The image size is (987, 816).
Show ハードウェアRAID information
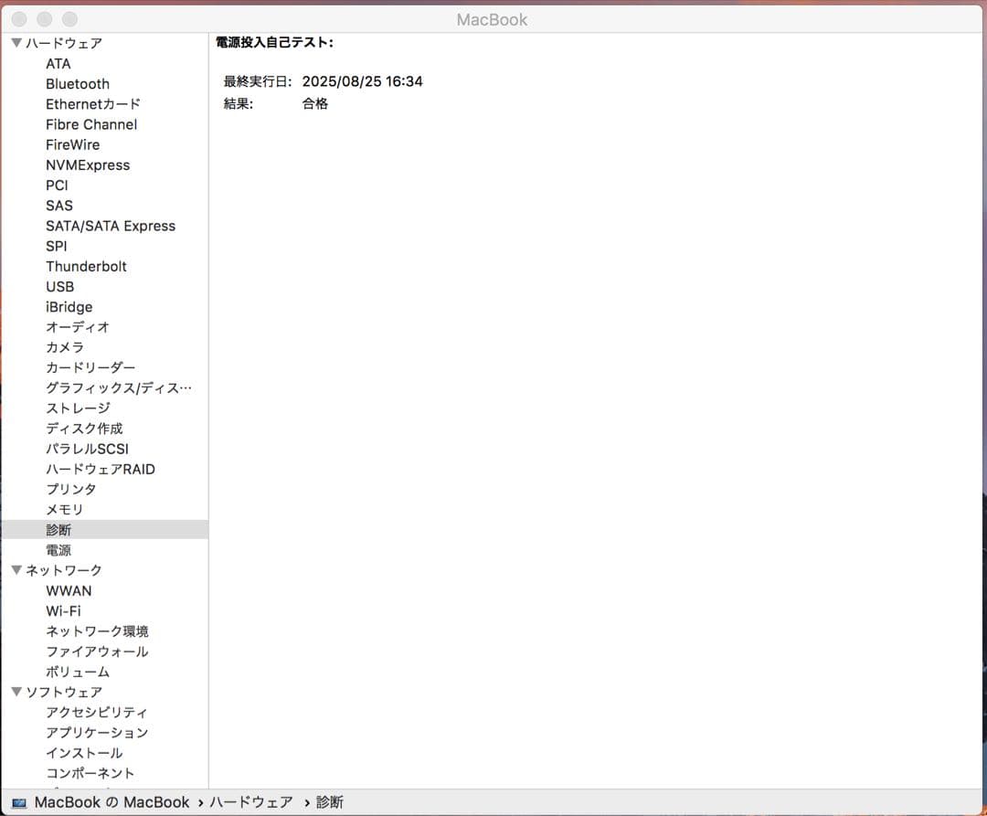(101, 470)
